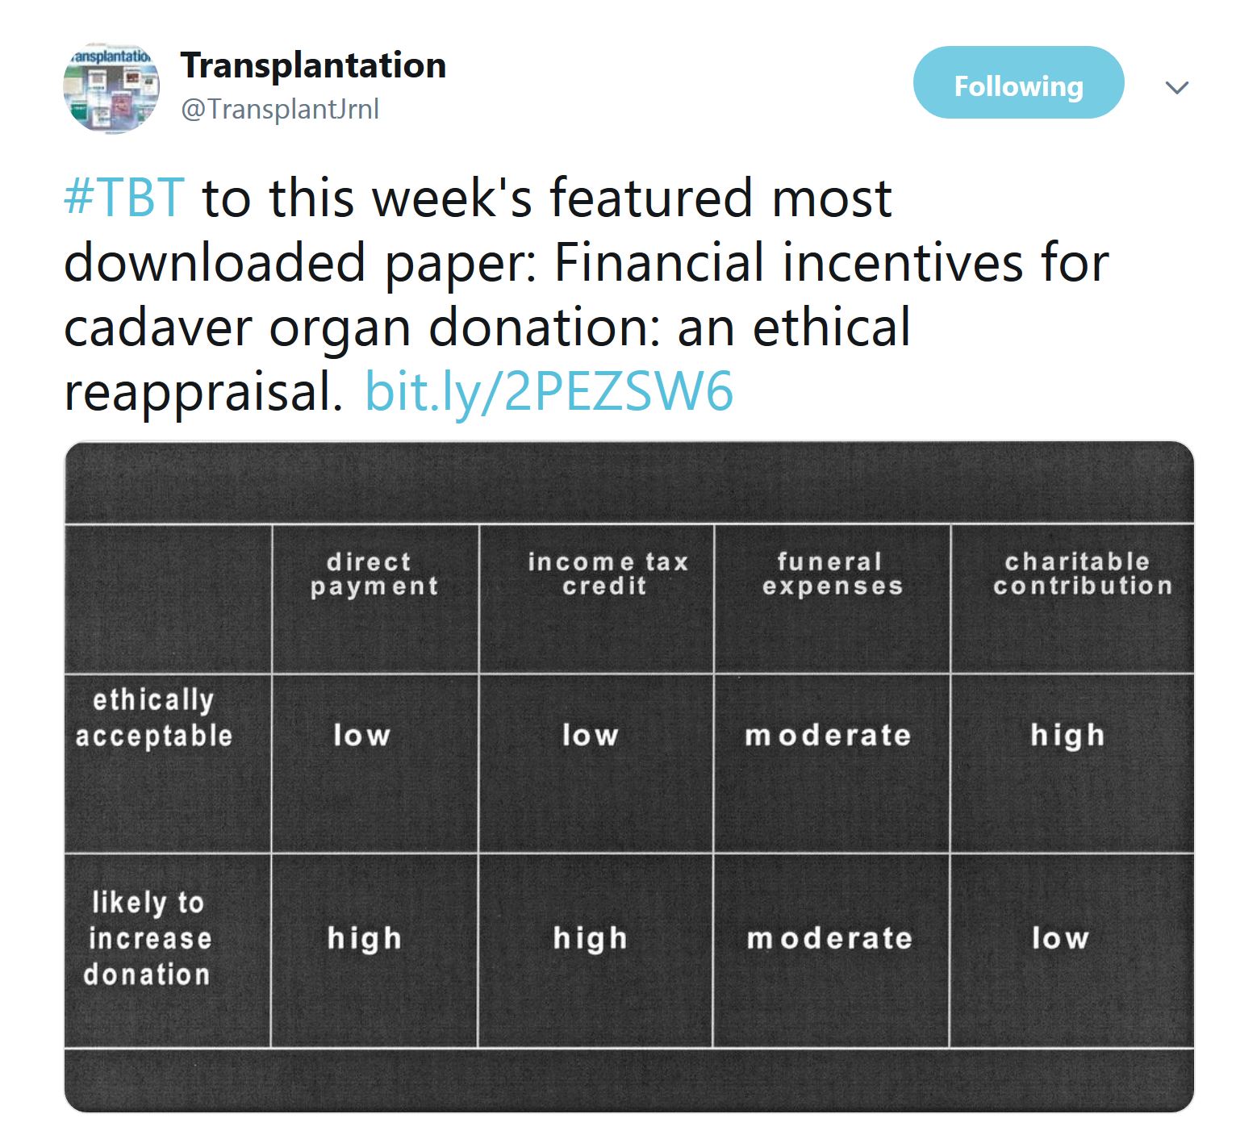Open the #TBT hashtag
Screen dimensions: 1236x1135
click(124, 198)
